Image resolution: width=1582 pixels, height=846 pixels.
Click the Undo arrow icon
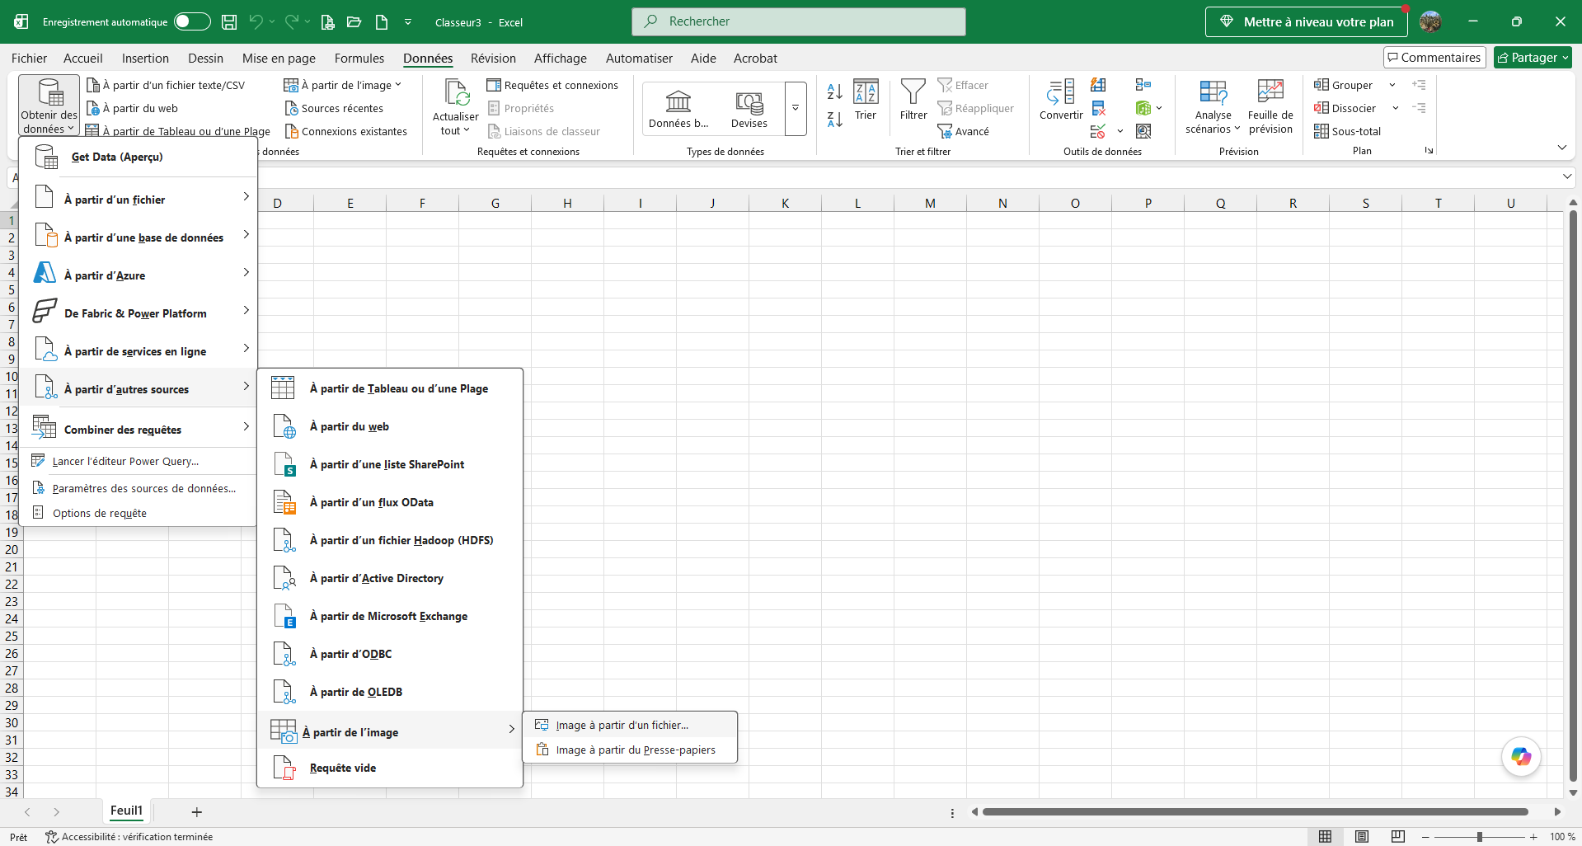256,22
